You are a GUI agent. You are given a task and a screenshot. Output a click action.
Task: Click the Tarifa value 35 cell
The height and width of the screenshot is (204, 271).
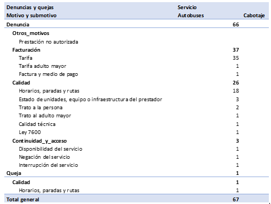236,58
